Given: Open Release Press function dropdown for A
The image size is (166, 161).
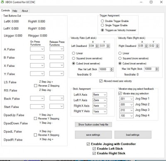Looking at the screenshot, I should click(57, 49).
